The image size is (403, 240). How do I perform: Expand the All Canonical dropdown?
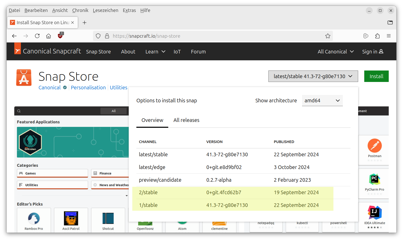pos(335,52)
